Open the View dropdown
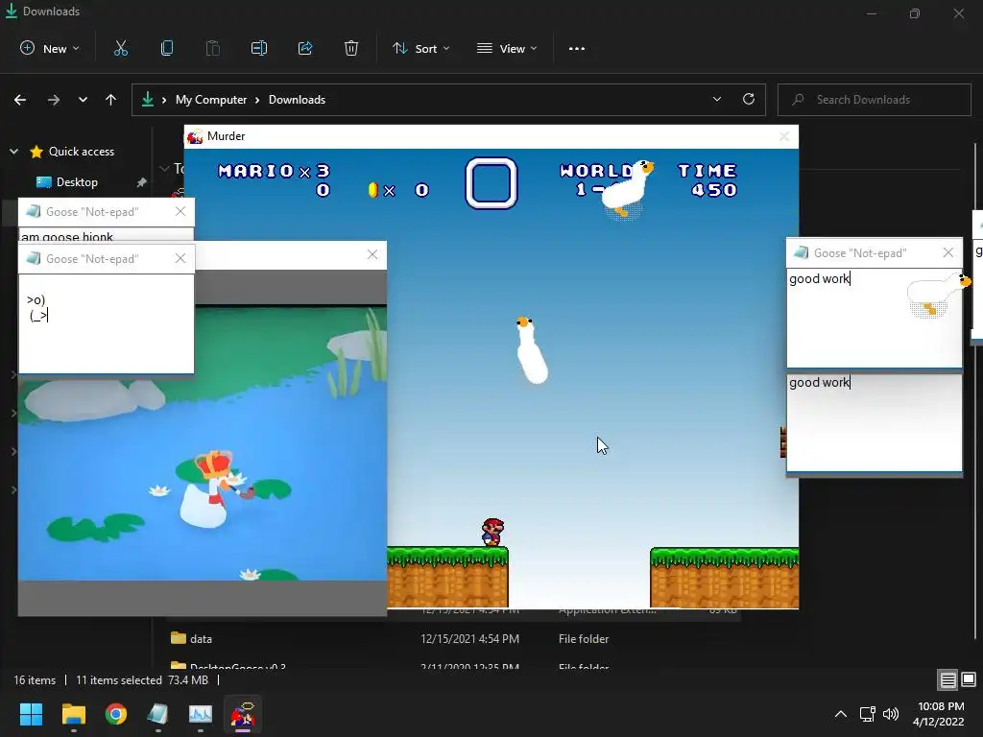Image resolution: width=983 pixels, height=737 pixels. tap(507, 48)
